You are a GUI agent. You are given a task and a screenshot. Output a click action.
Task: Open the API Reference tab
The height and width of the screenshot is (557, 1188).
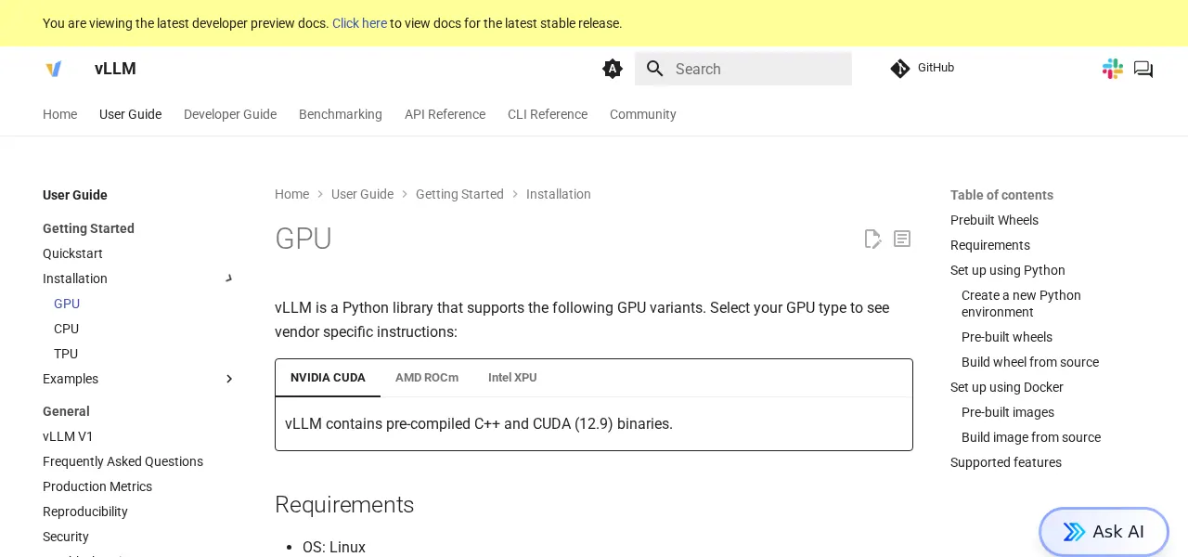click(445, 114)
